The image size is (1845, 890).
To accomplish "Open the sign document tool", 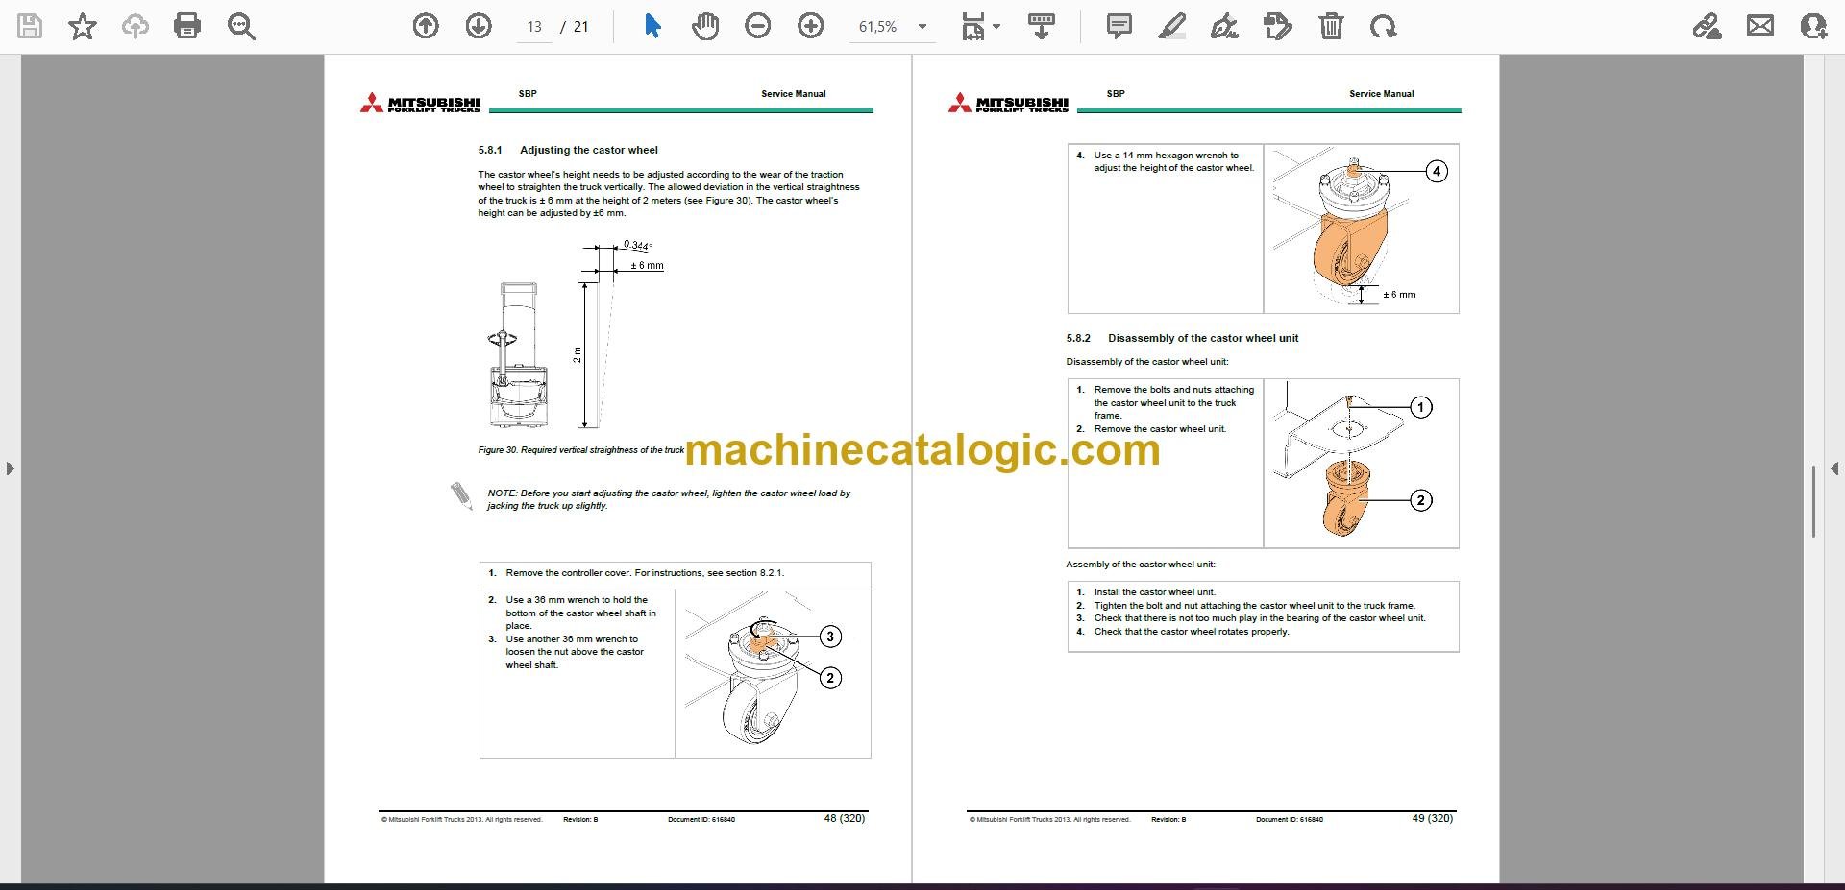I will point(1224,26).
